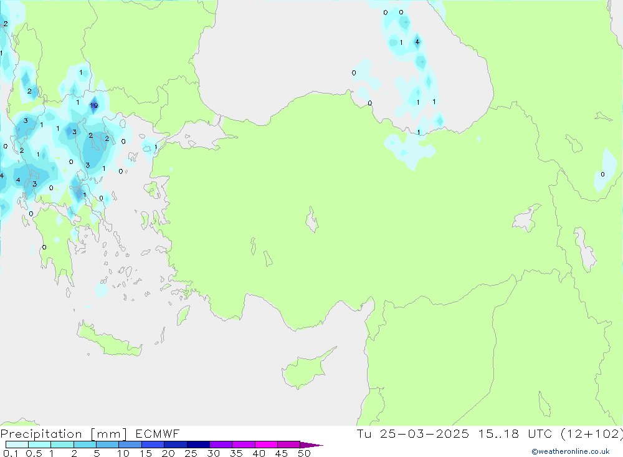Image resolution: width=623 pixels, height=457 pixels.
Task: Select the legend swatch between 5 and 10
Action: 108,445
